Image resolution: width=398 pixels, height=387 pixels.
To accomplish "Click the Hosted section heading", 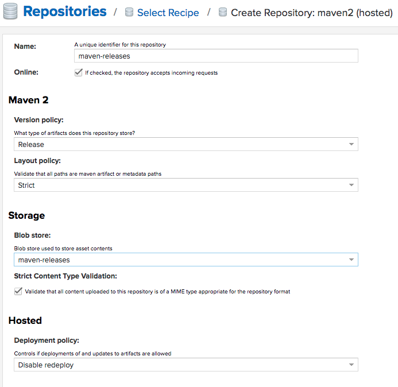I will [x=25, y=320].
